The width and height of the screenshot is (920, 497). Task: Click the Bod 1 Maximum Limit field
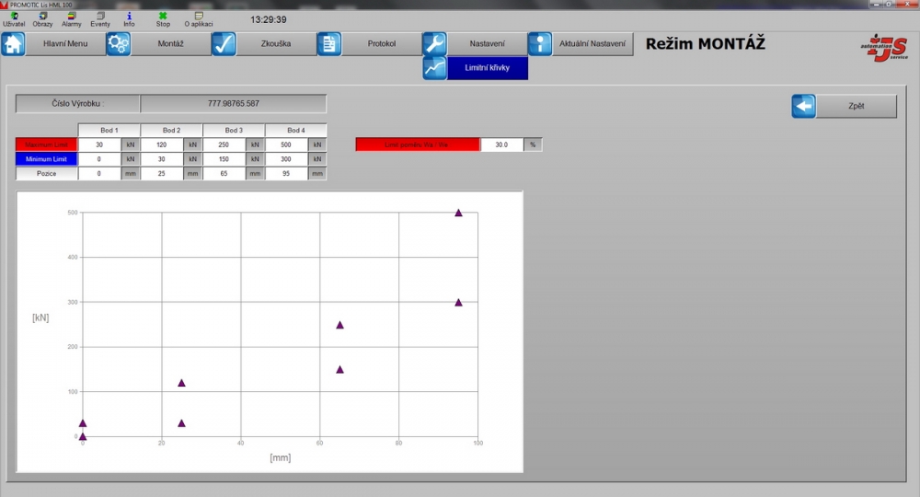[99, 144]
